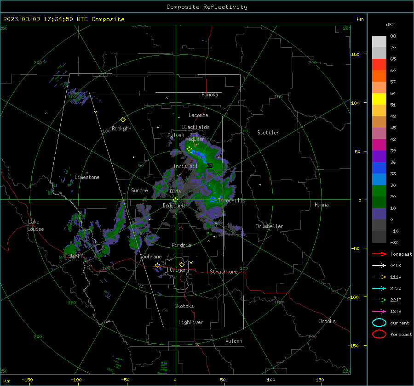The height and width of the screenshot is (386, 414).
Task: Click the Limestone label
Action: coord(87,177)
